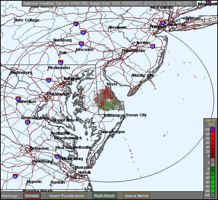218x200 pixels.
Task: Click the Norfolk city label
Action: [85, 173]
